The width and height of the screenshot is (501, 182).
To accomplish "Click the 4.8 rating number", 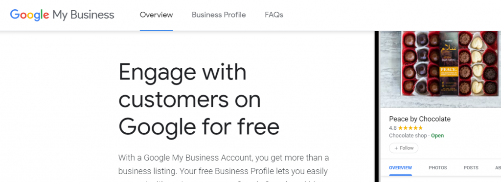I will [393, 128].
